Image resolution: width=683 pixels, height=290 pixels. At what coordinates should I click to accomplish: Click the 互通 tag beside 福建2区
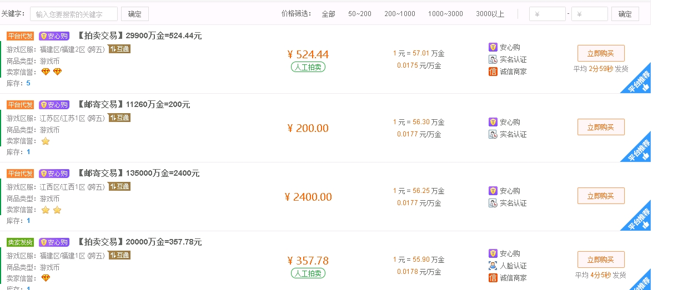pyautogui.click(x=119, y=49)
